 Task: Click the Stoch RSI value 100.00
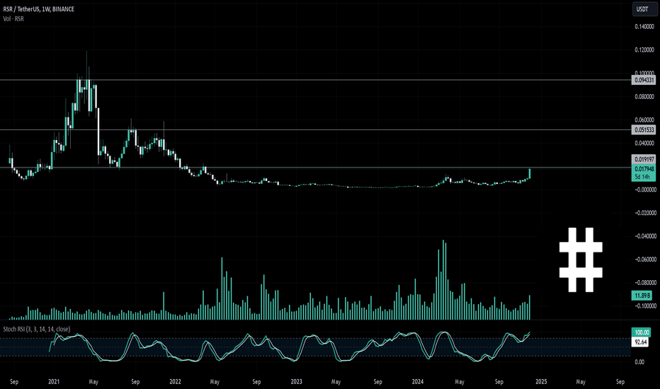[642, 332]
